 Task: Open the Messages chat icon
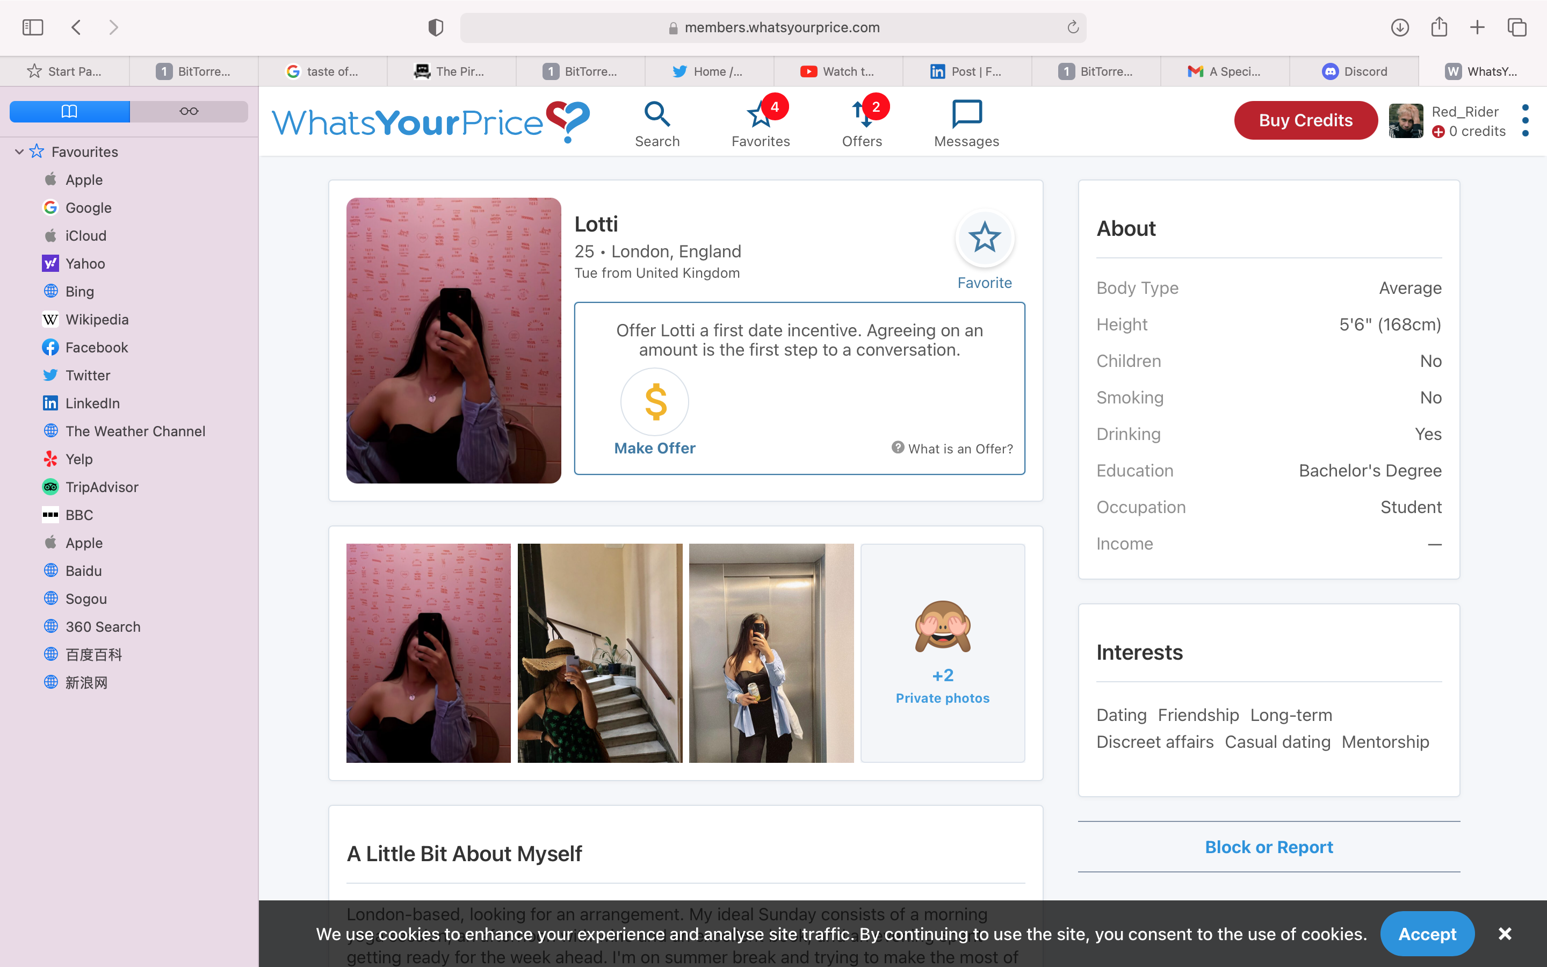click(966, 114)
